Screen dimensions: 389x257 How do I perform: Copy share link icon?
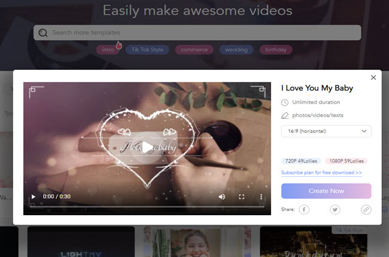pyautogui.click(x=366, y=210)
